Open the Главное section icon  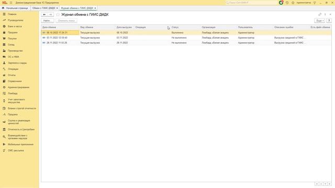tap(4, 14)
